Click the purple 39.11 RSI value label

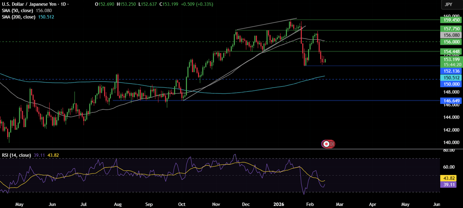point(450,184)
